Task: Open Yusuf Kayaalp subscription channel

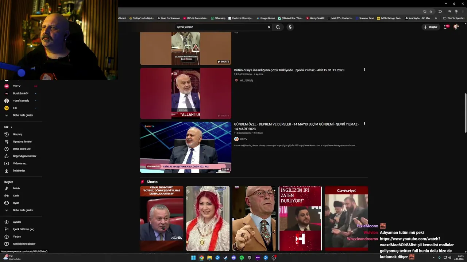Action: click(21, 101)
